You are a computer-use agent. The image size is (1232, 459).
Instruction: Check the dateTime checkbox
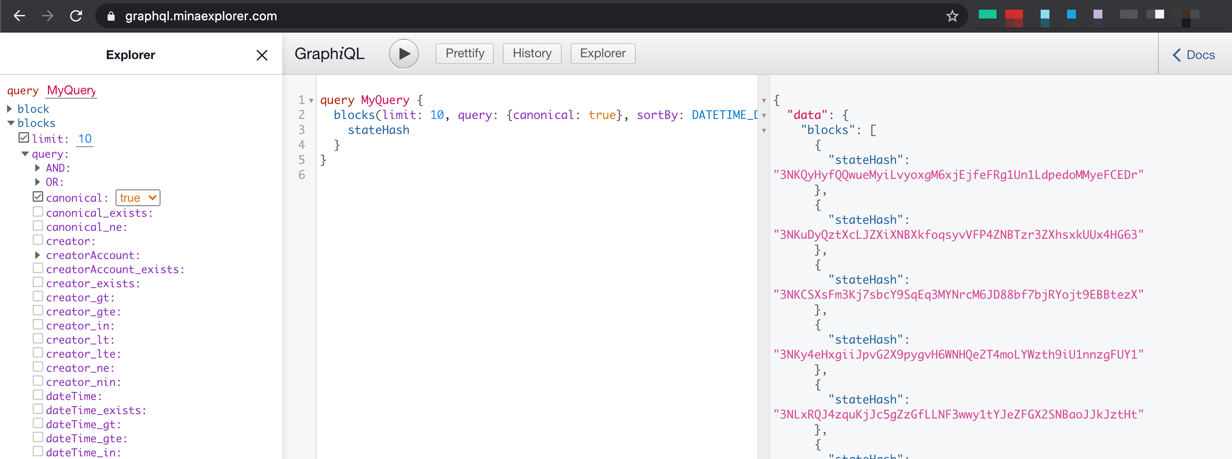(x=38, y=395)
